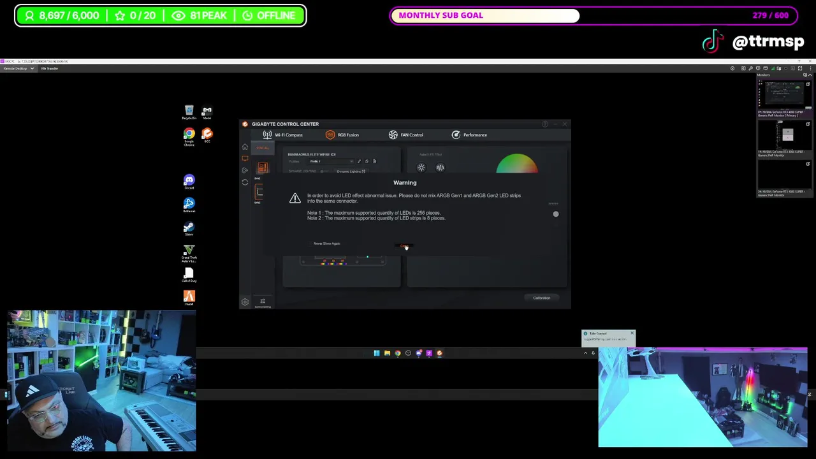Screen dimensions: 816x459
Task: Pick a color on the color wheel
Action: point(517,164)
